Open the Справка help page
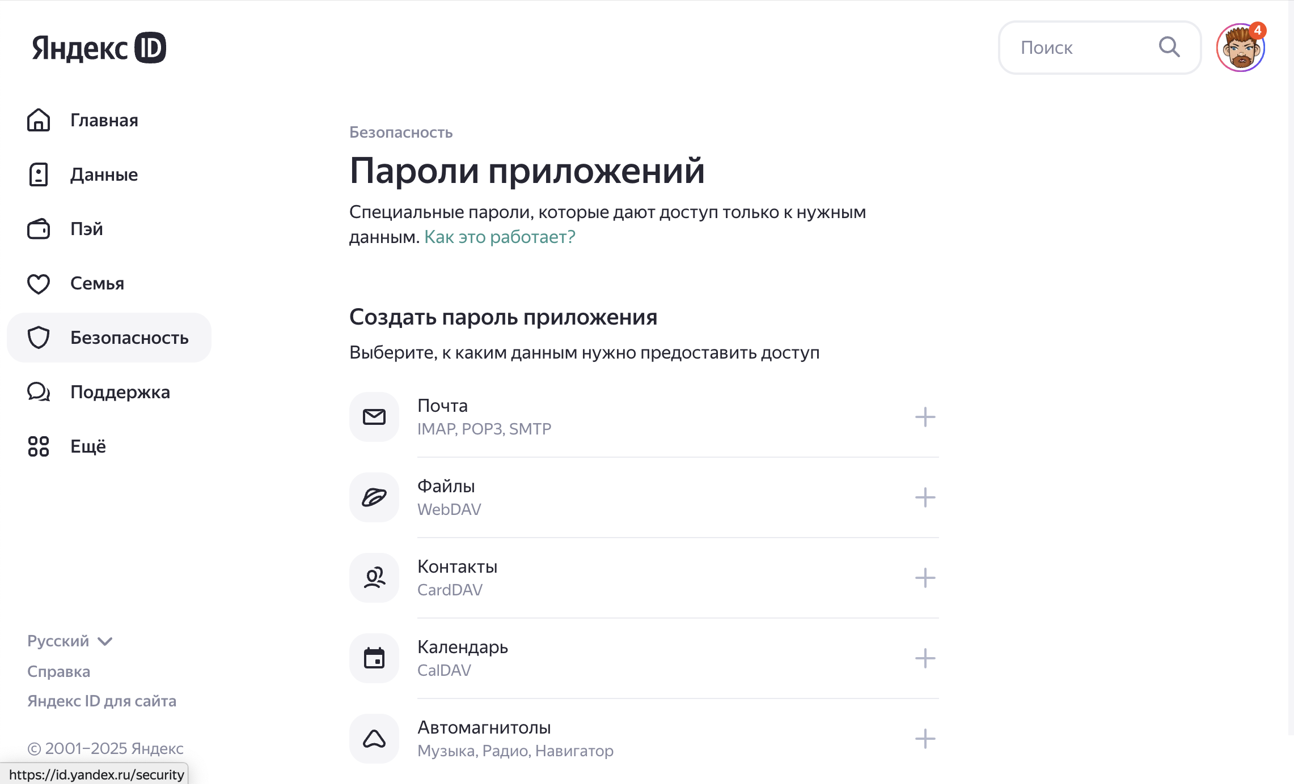Viewport: 1294px width, 784px height. tap(58, 671)
